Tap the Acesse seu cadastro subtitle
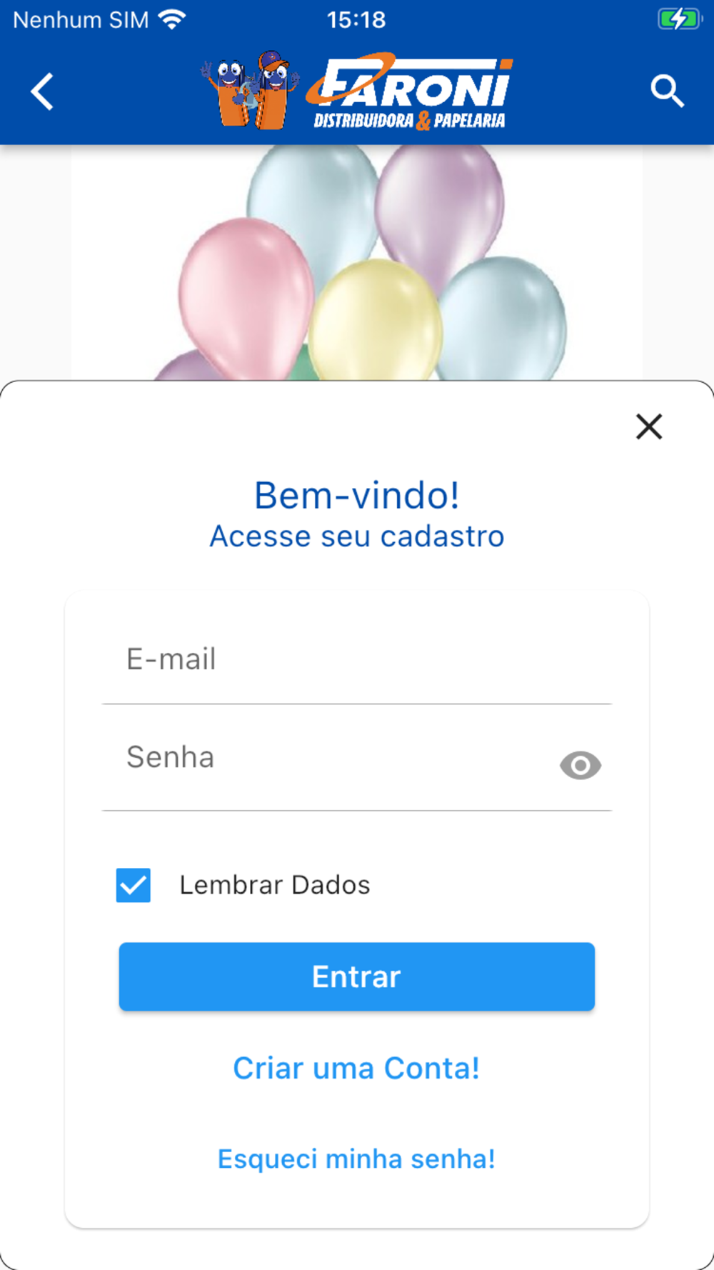Screen dimensions: 714x1270 356,536
